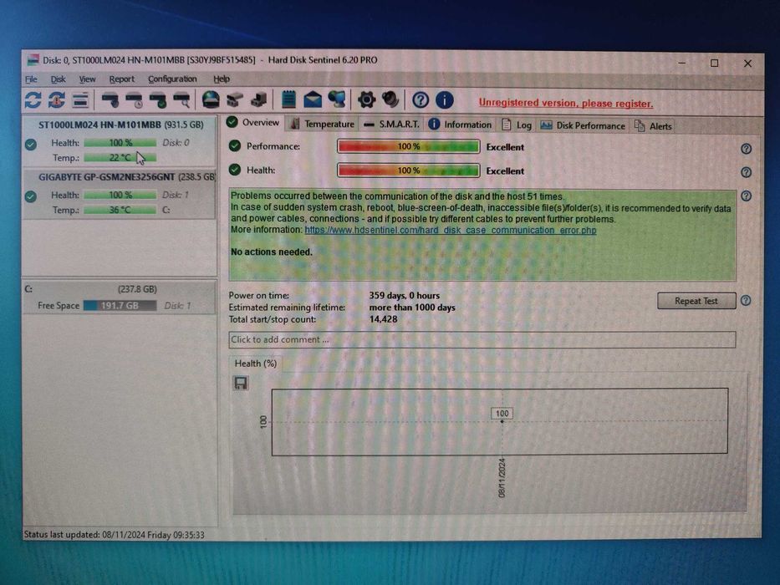The image size is (780, 585).
Task: Switch to the Overview tab
Action: pyautogui.click(x=253, y=122)
